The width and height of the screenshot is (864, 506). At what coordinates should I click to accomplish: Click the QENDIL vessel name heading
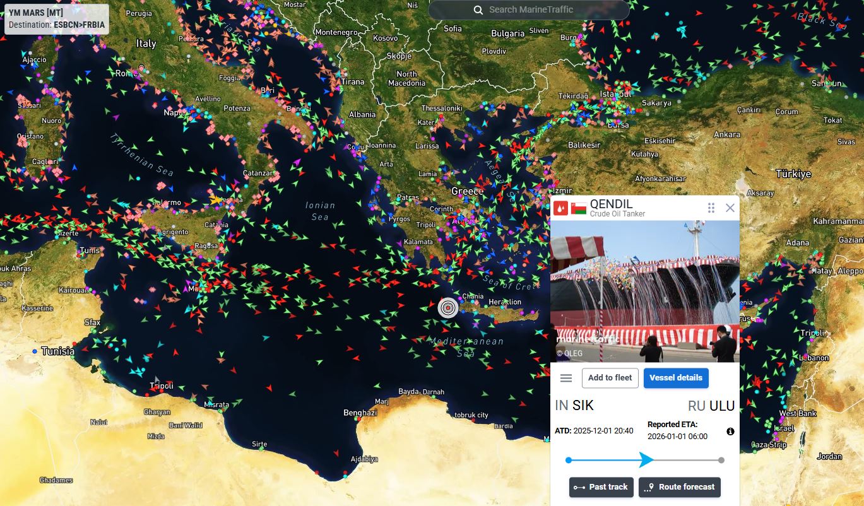point(611,204)
